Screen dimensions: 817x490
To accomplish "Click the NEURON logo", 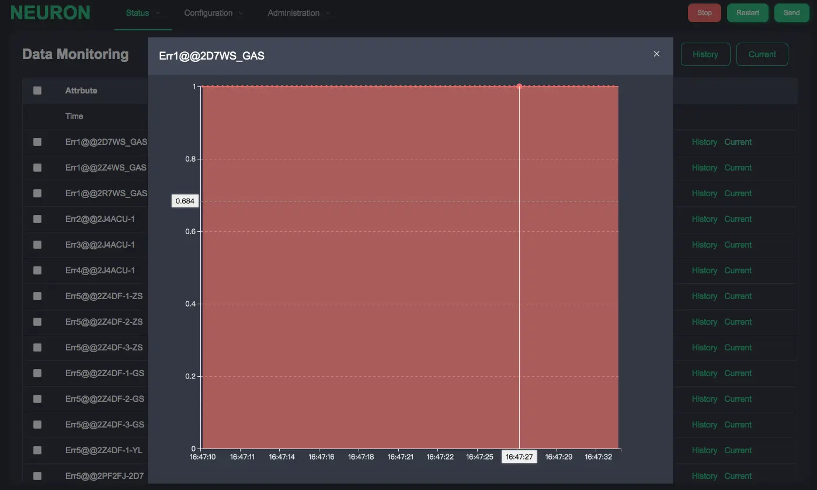I will (x=50, y=13).
